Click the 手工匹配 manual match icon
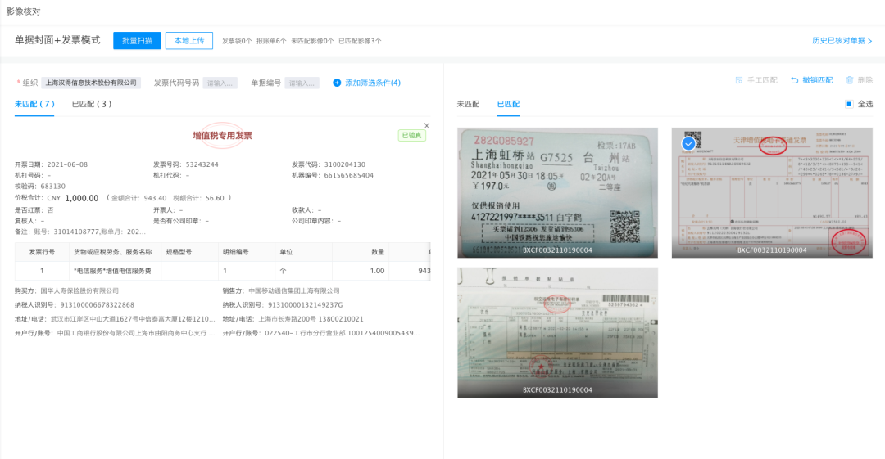This screenshot has height=459, width=885. (x=739, y=80)
